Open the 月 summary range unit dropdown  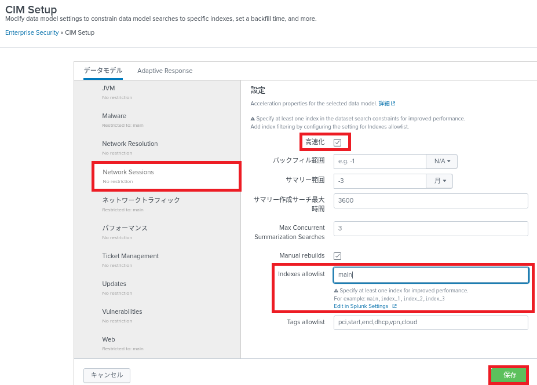(439, 181)
